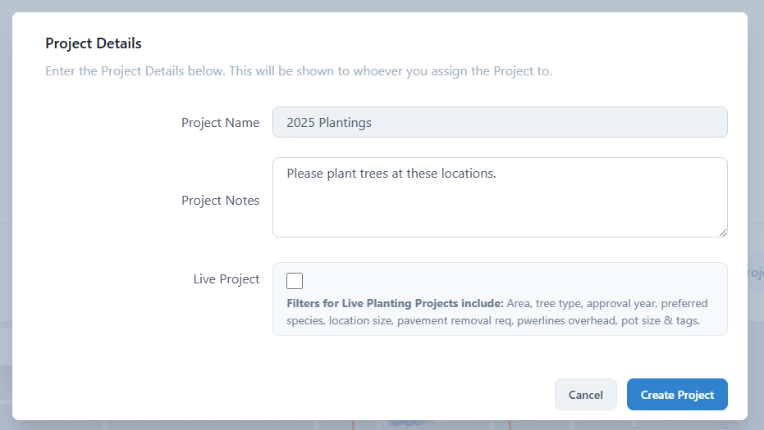Image resolution: width=764 pixels, height=430 pixels.
Task: Click the Project Notes label
Action: (220, 200)
